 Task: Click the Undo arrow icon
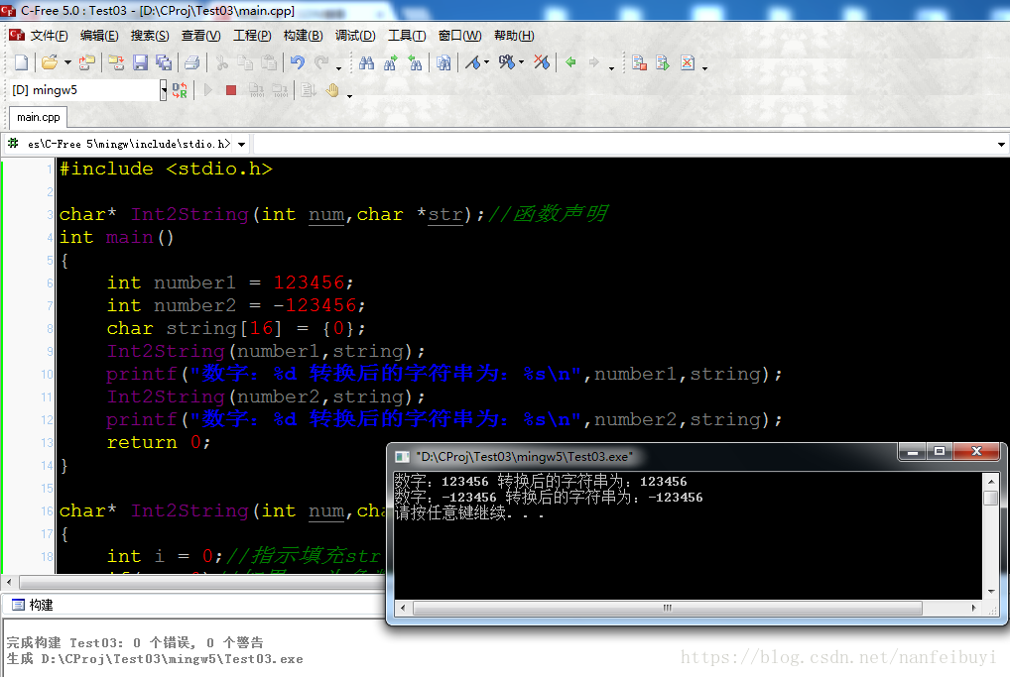pos(297,62)
